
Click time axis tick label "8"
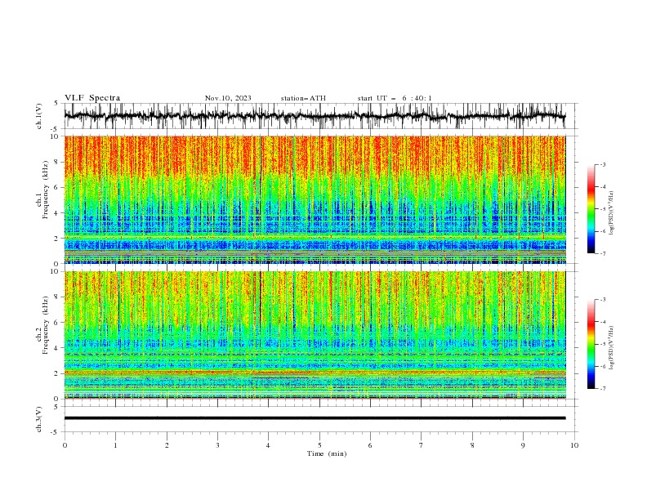point(472,445)
